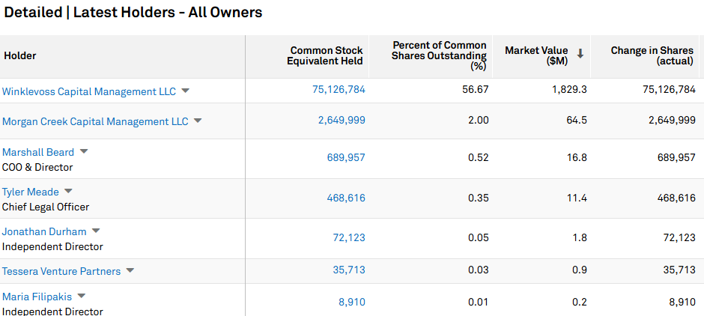Open dropdown arrow beside Jonathan Durham
Image resolution: width=704 pixels, height=316 pixels.
(96, 231)
